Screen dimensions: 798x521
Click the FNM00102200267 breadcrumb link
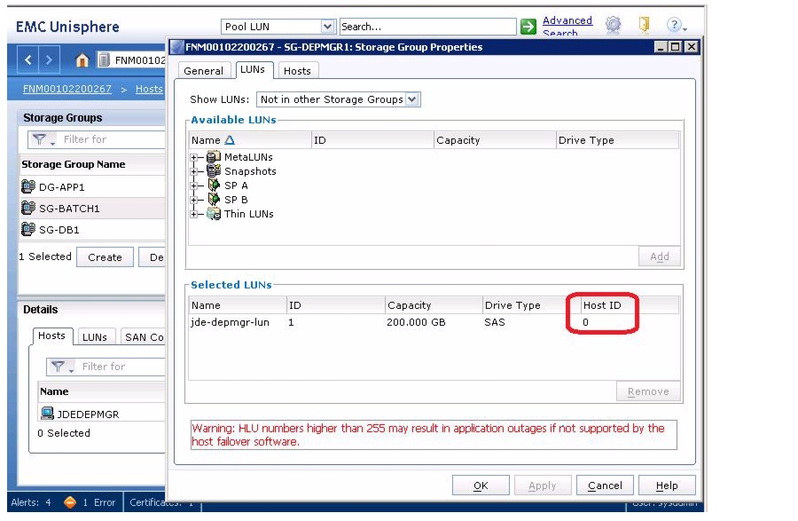click(67, 89)
